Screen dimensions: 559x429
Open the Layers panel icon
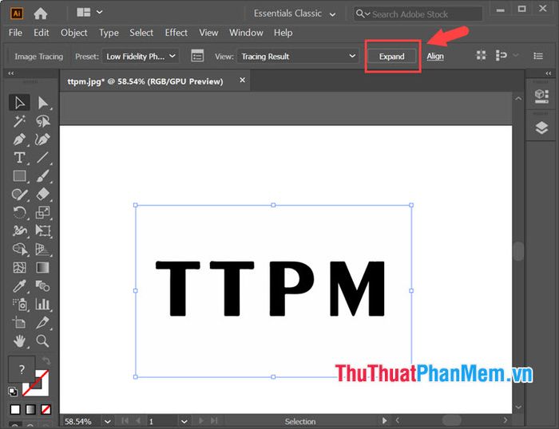pos(541,128)
